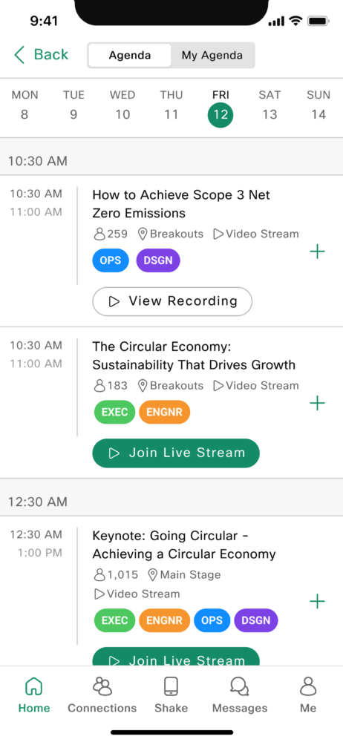Select the Agenda segment
Image resolution: width=343 pixels, height=742 pixels.
click(130, 56)
